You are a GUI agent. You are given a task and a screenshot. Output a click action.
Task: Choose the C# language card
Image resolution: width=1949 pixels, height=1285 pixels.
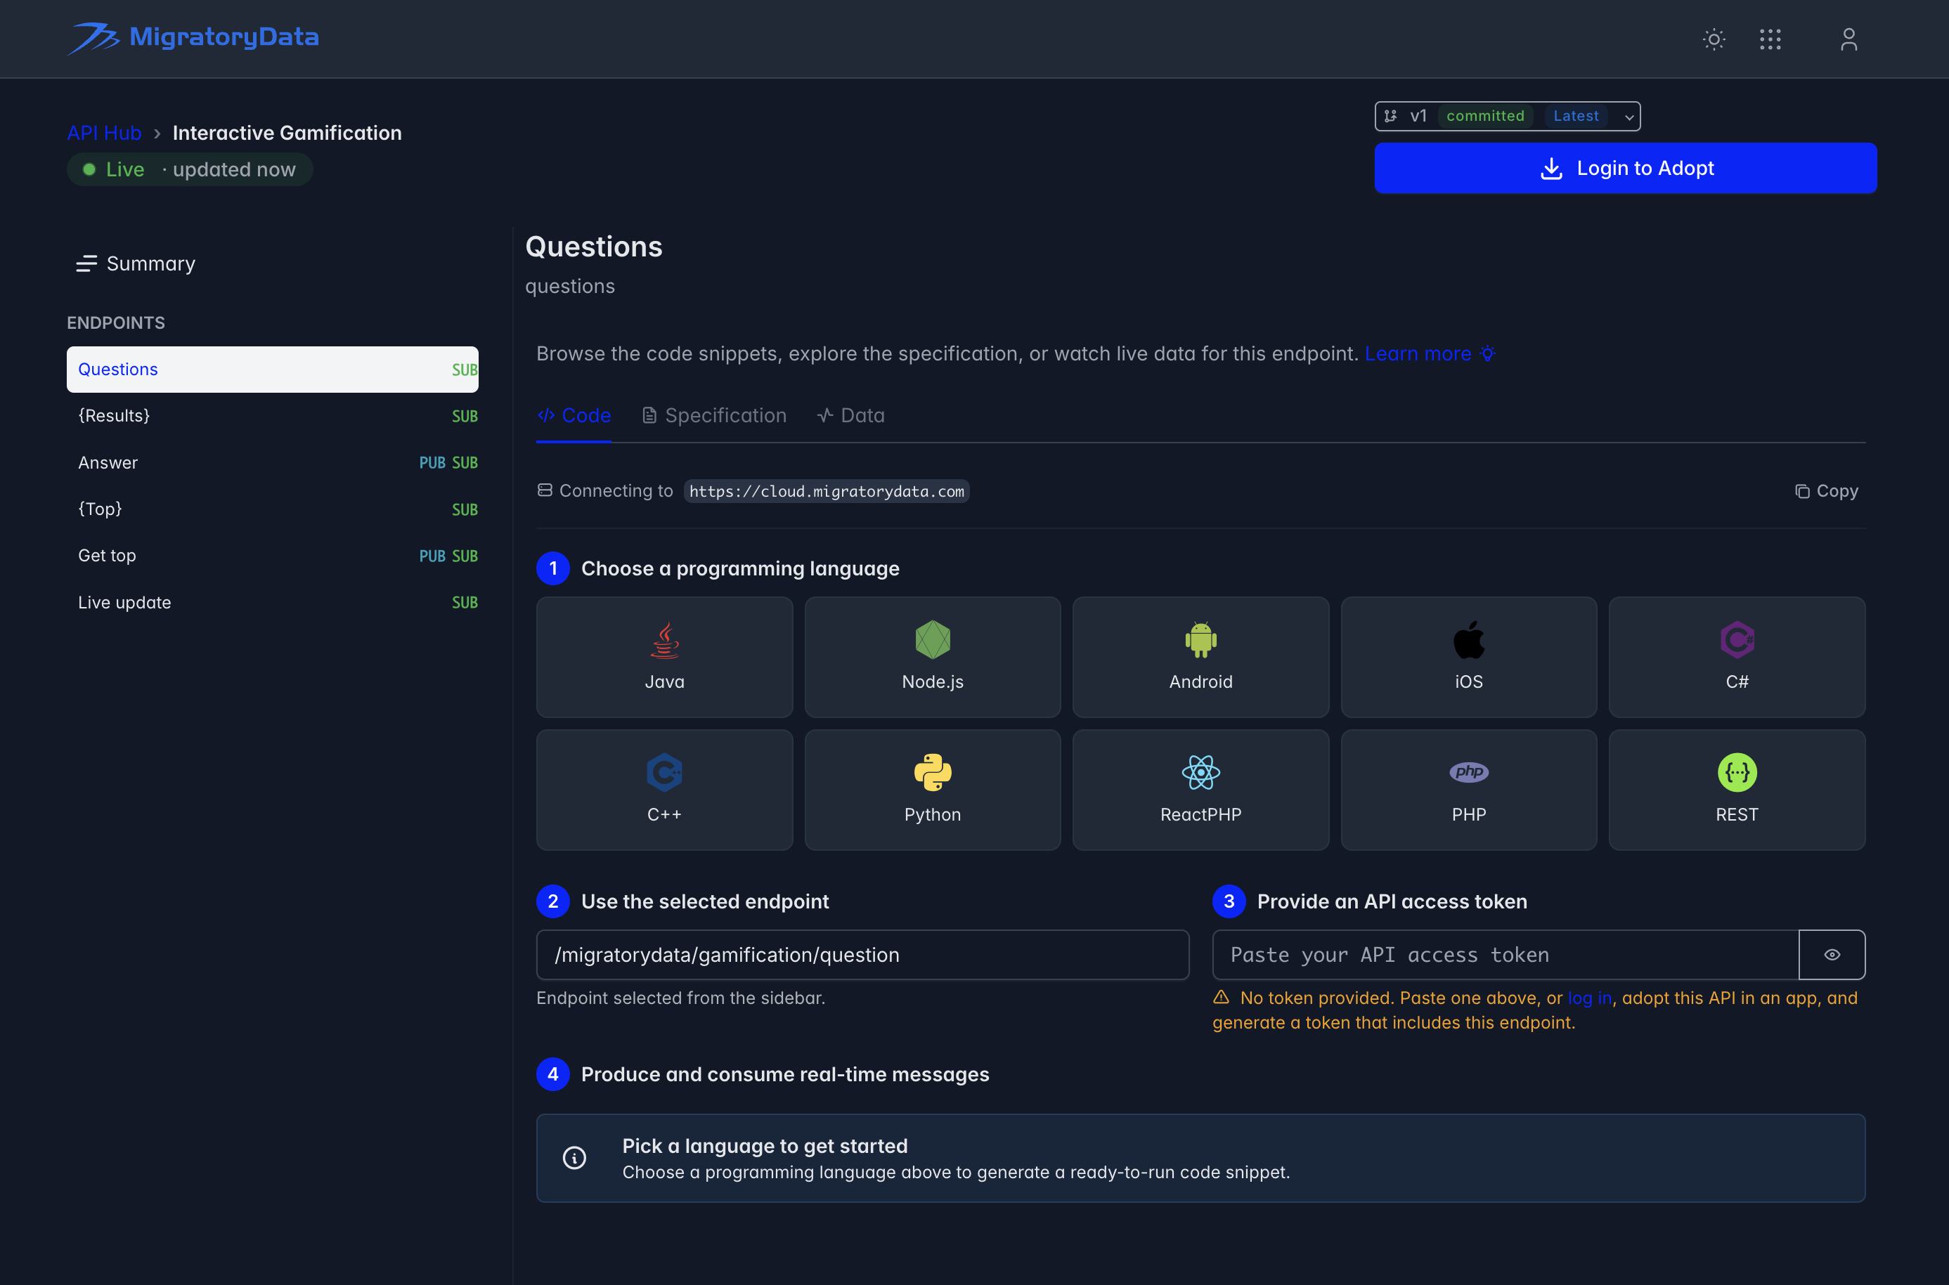(x=1737, y=656)
